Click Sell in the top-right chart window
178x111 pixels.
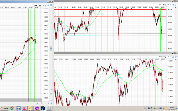click(x=160, y=5)
